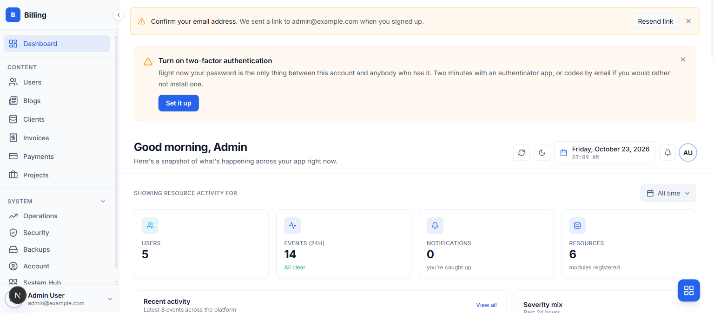Click the Clients database icon
This screenshot has height=313, width=714.
(x=13, y=119)
